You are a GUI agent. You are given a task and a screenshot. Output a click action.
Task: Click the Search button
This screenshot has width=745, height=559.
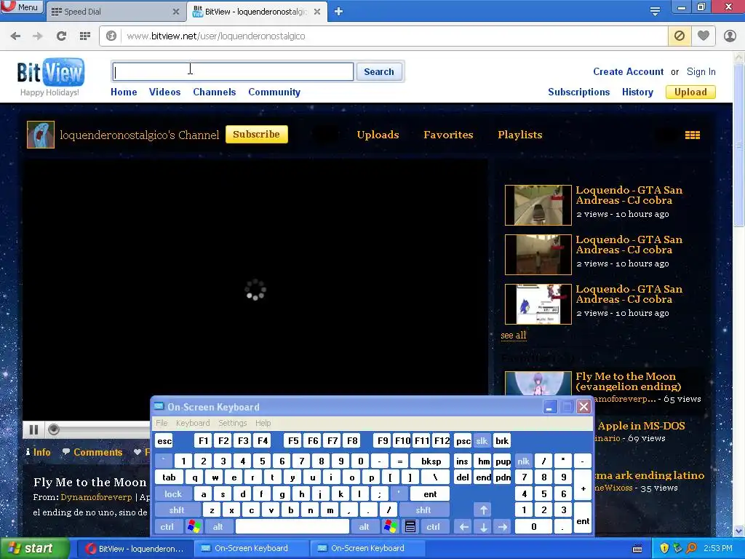point(379,72)
